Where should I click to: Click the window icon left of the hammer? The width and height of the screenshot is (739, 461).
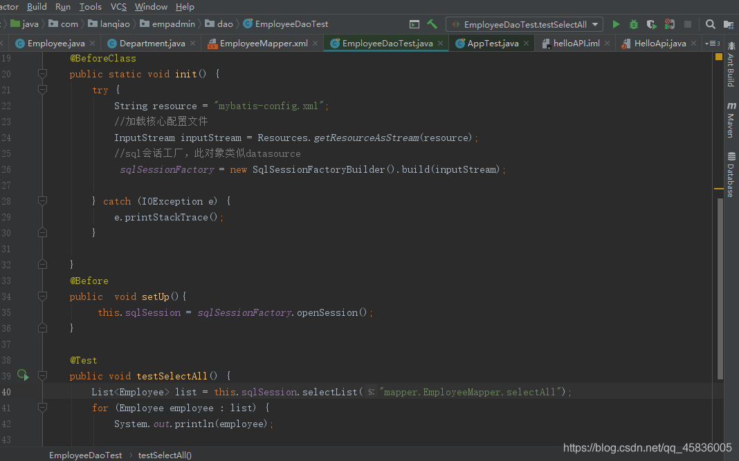click(x=414, y=24)
